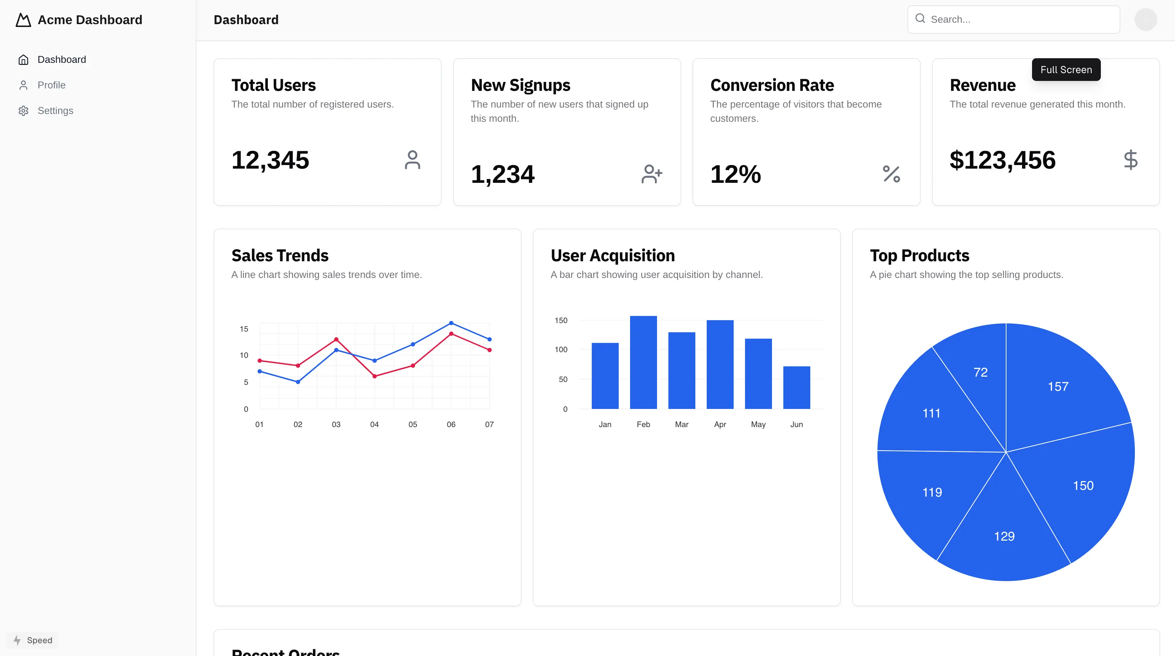Select Profile in the sidebar

click(51, 85)
